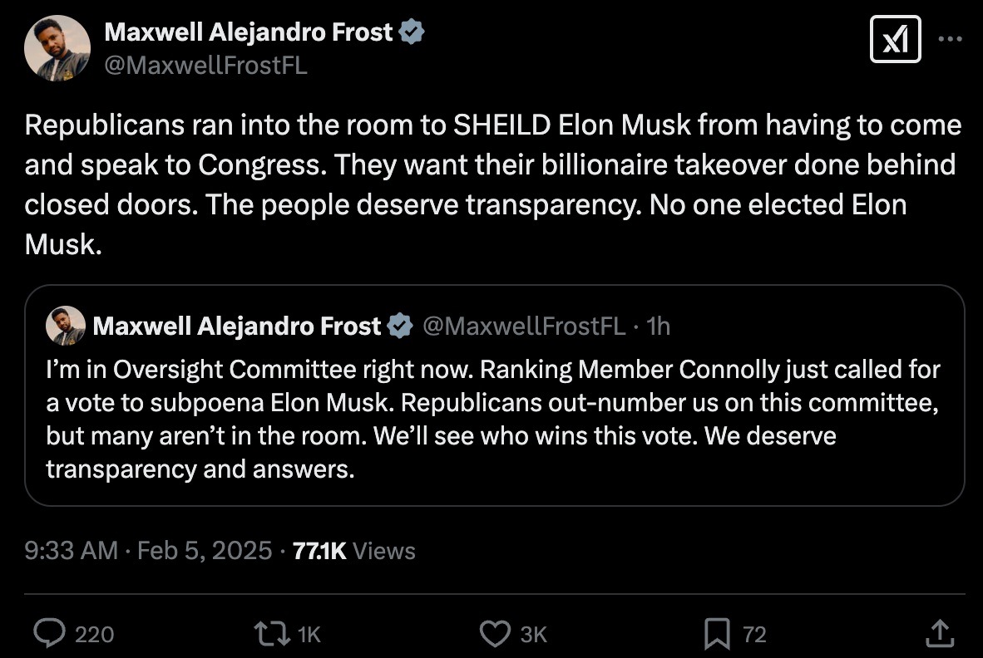Click the verified badge next to Maxwell's name
The image size is (983, 658).
(413, 31)
